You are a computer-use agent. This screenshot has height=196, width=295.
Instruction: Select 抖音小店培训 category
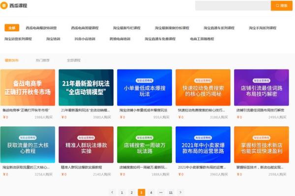tap(85, 39)
